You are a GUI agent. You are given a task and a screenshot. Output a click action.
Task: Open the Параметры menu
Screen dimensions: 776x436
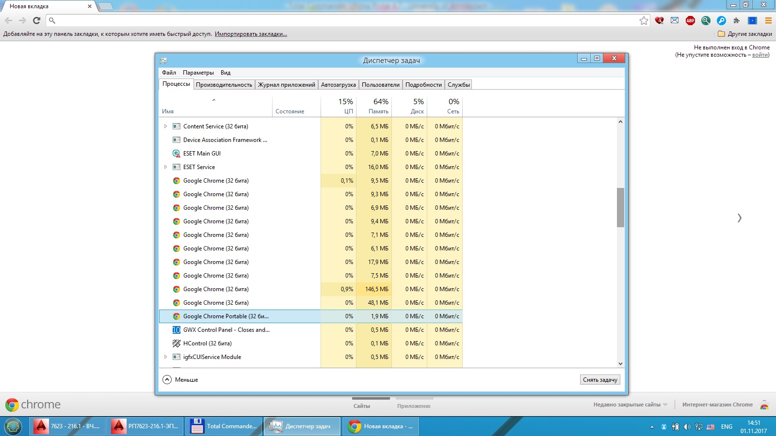pyautogui.click(x=198, y=73)
